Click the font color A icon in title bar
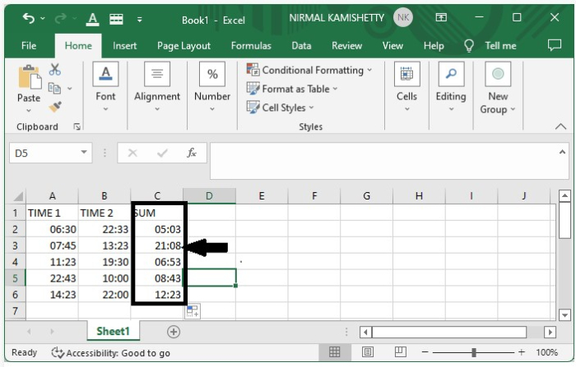The width and height of the screenshot is (576, 367). [x=92, y=19]
